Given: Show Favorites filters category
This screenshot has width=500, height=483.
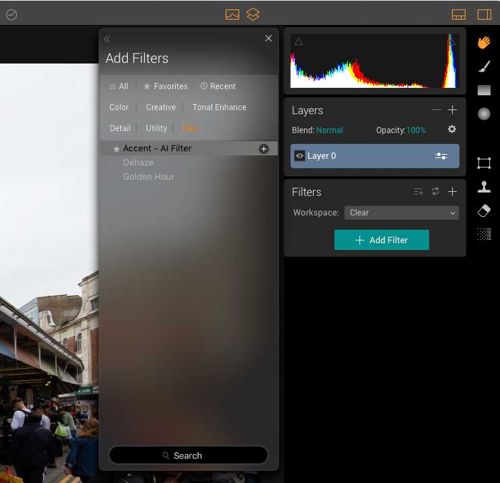Looking at the screenshot, I should pyautogui.click(x=166, y=86).
